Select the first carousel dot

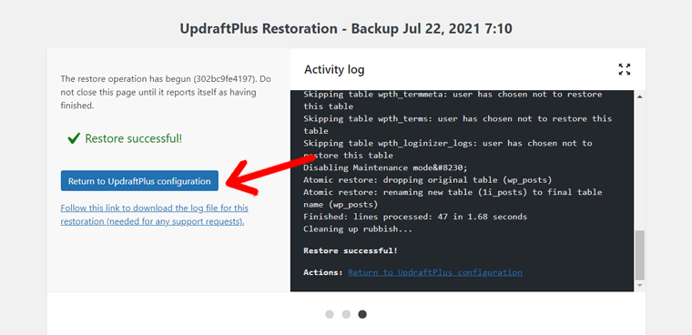tap(330, 314)
